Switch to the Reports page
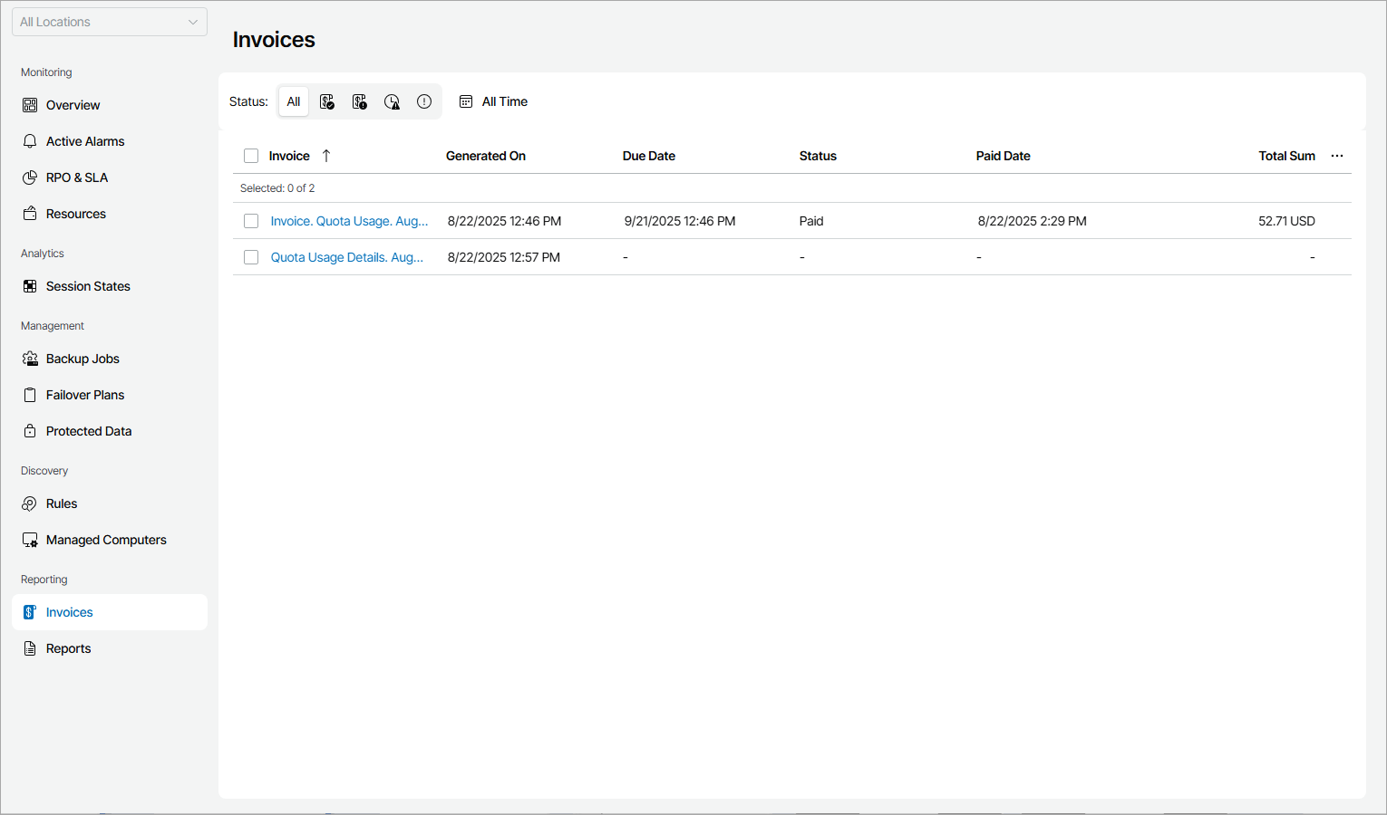The height and width of the screenshot is (815, 1387). (68, 648)
